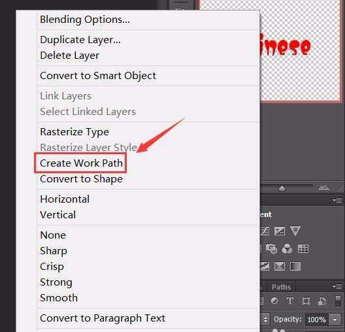Open the Adjustments panel flyout menu

click(x=337, y=201)
